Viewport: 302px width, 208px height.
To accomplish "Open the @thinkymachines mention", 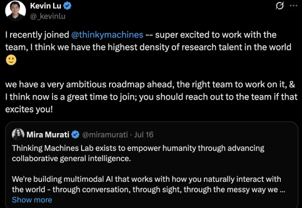I will (x=107, y=35).
